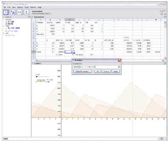This screenshot has width=168, height=141.
Task: Click the Spreadsheet panel title
Action: coord(39,17)
